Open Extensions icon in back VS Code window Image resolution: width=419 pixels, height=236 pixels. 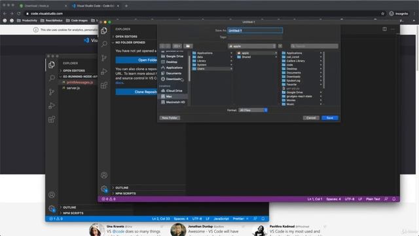click(x=52, y=119)
